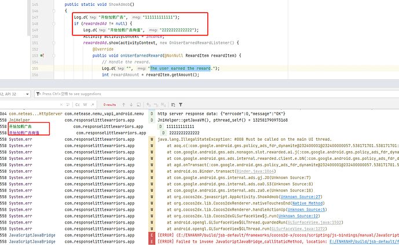399x245 pixels.
Task: Collapse fold marker at line 151
Action: 54,43
